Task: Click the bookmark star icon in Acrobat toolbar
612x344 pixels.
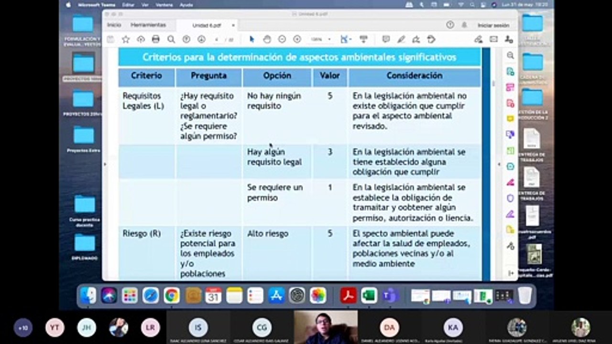Action: (126, 39)
